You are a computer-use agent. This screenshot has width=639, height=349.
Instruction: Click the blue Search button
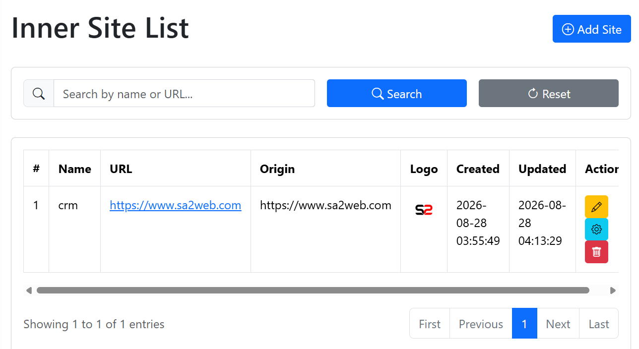[396, 93]
